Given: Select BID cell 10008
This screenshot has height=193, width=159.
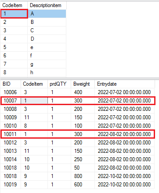Looking at the screenshot, I should point(11,109).
